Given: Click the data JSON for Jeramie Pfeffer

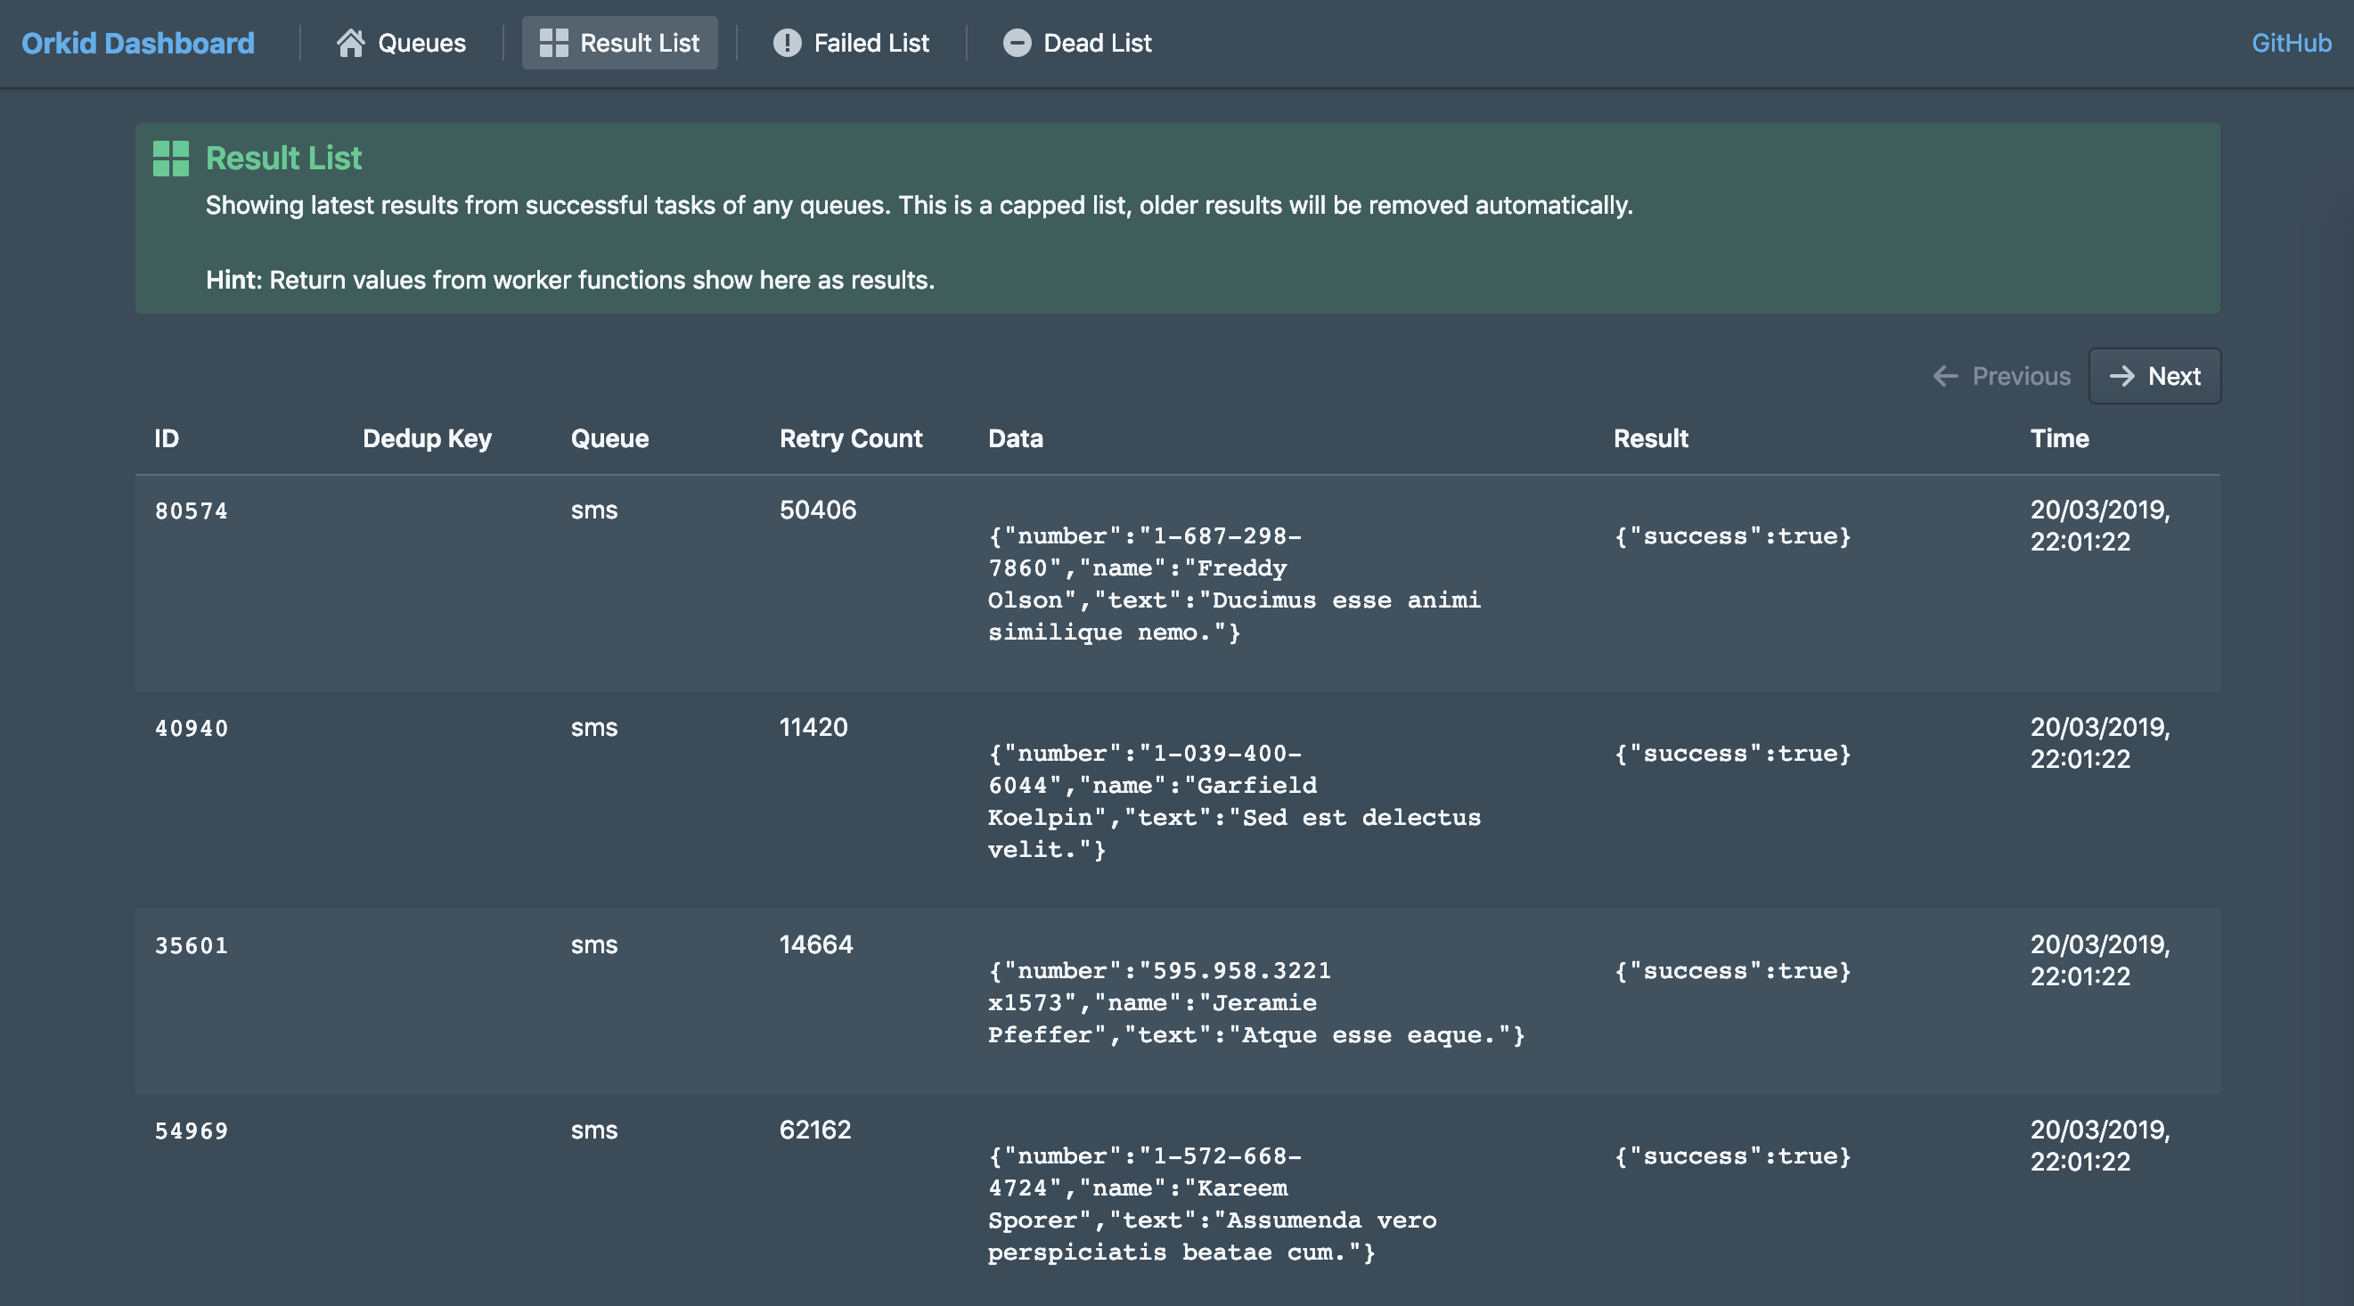Looking at the screenshot, I should (x=1255, y=1002).
